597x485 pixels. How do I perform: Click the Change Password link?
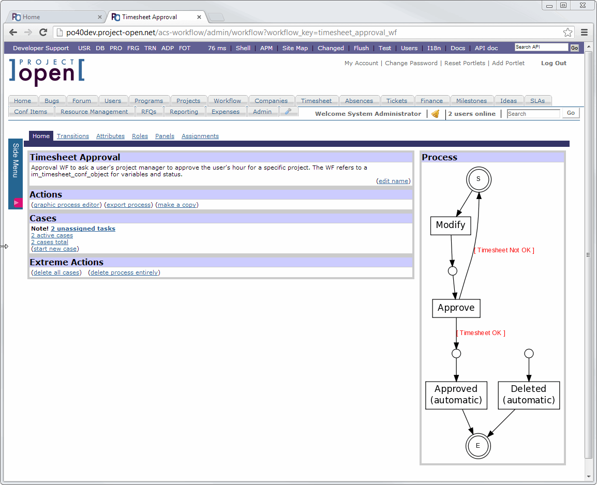(411, 63)
